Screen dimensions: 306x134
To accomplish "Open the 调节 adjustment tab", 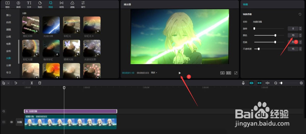I will 83,4.
